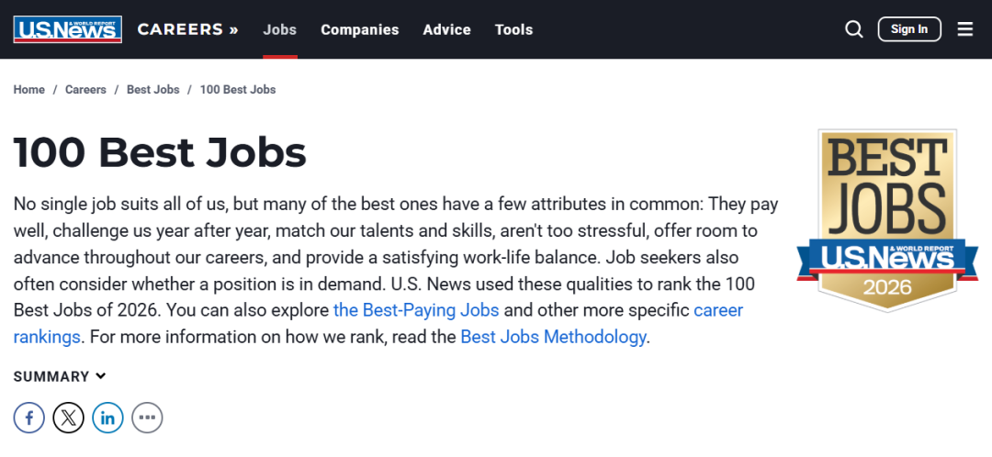
Task: Click the Best Jobs 2026 badge
Action: pos(886,222)
